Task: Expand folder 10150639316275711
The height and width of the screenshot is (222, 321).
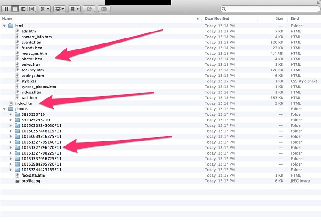Action: coord(11,136)
